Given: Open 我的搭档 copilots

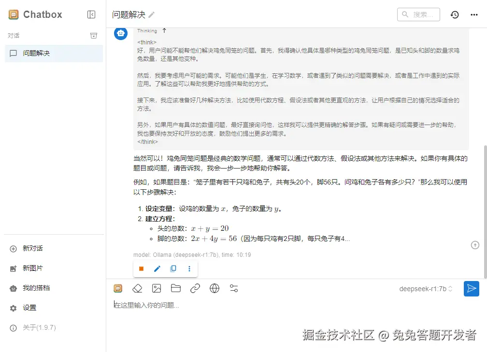Looking at the screenshot, I should (x=30, y=288).
